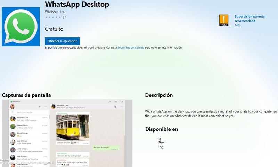This screenshot has height=167, width=278.
Task: Click the PC label under device icon
Action: [x=161, y=148]
